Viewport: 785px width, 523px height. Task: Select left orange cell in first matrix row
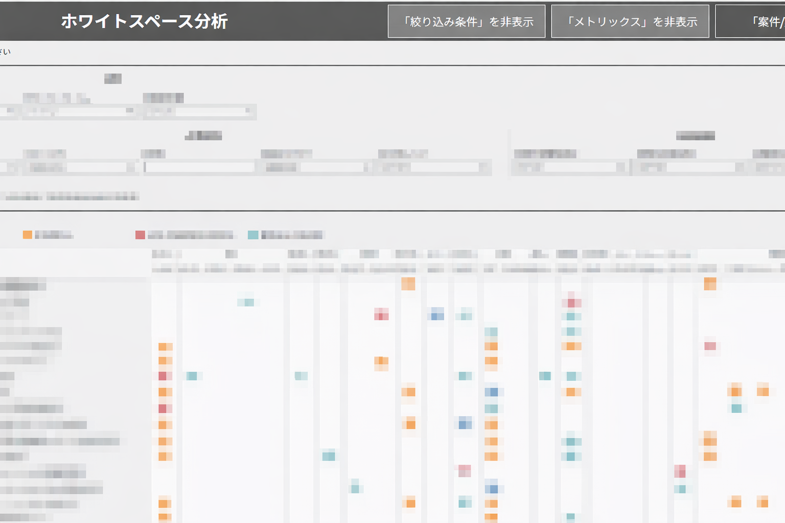(x=408, y=284)
